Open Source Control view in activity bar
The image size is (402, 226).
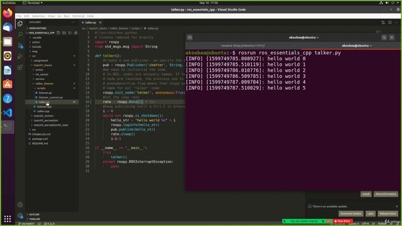[x=20, y=46]
